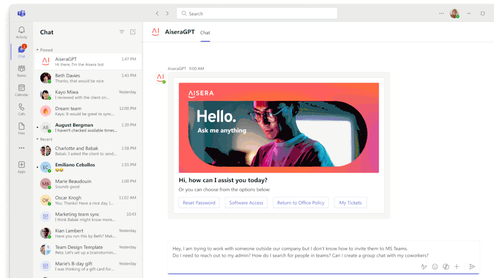Click the Software Access button
This screenshot has width=494, height=278.
[x=246, y=203]
